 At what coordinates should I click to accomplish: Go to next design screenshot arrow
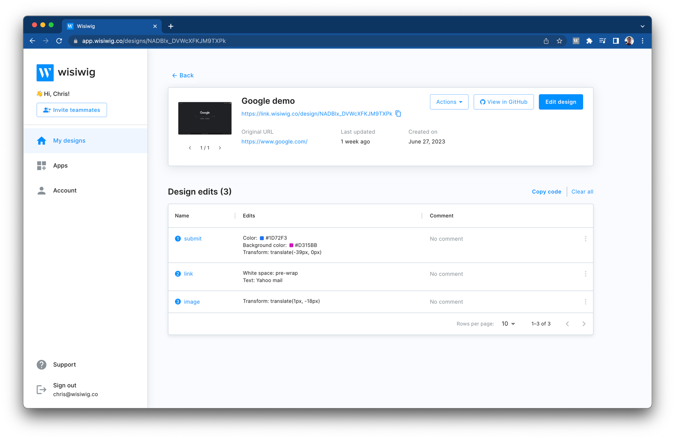tap(220, 148)
